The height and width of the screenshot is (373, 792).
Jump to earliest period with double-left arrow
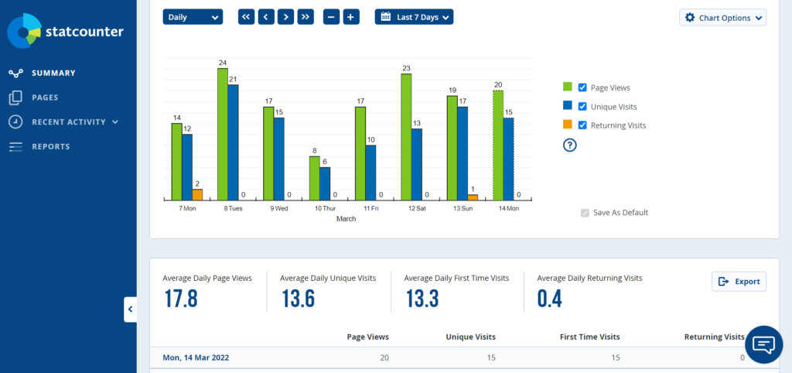pyautogui.click(x=246, y=16)
